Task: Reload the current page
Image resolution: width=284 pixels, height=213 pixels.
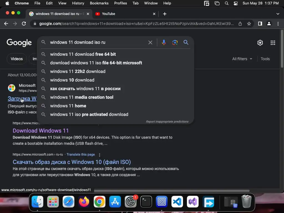Action: click(x=24, y=24)
